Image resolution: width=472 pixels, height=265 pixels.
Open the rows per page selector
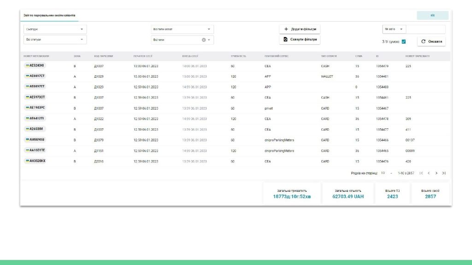pos(386,173)
